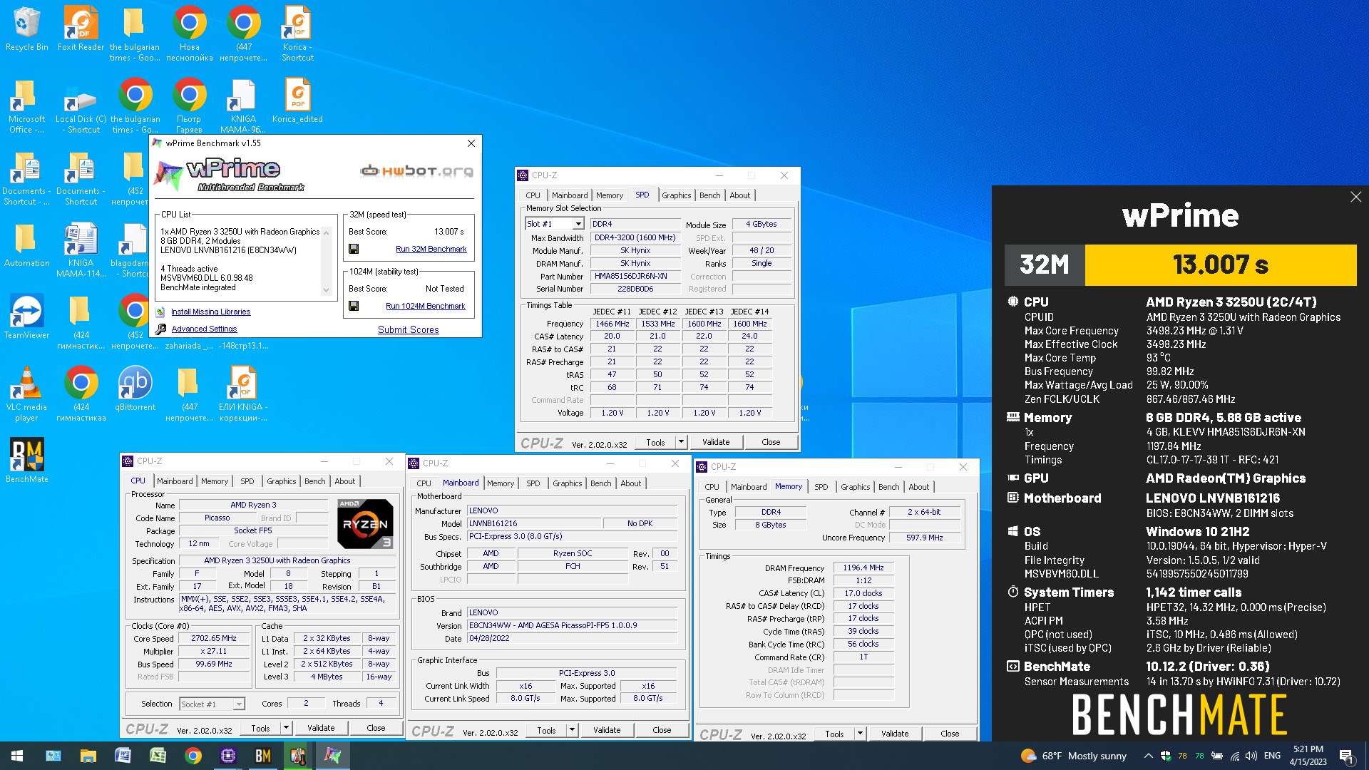The width and height of the screenshot is (1369, 770).
Task: Open the Tools dropdown arrow in the CPU-Z Mainboard window
Action: [572, 730]
